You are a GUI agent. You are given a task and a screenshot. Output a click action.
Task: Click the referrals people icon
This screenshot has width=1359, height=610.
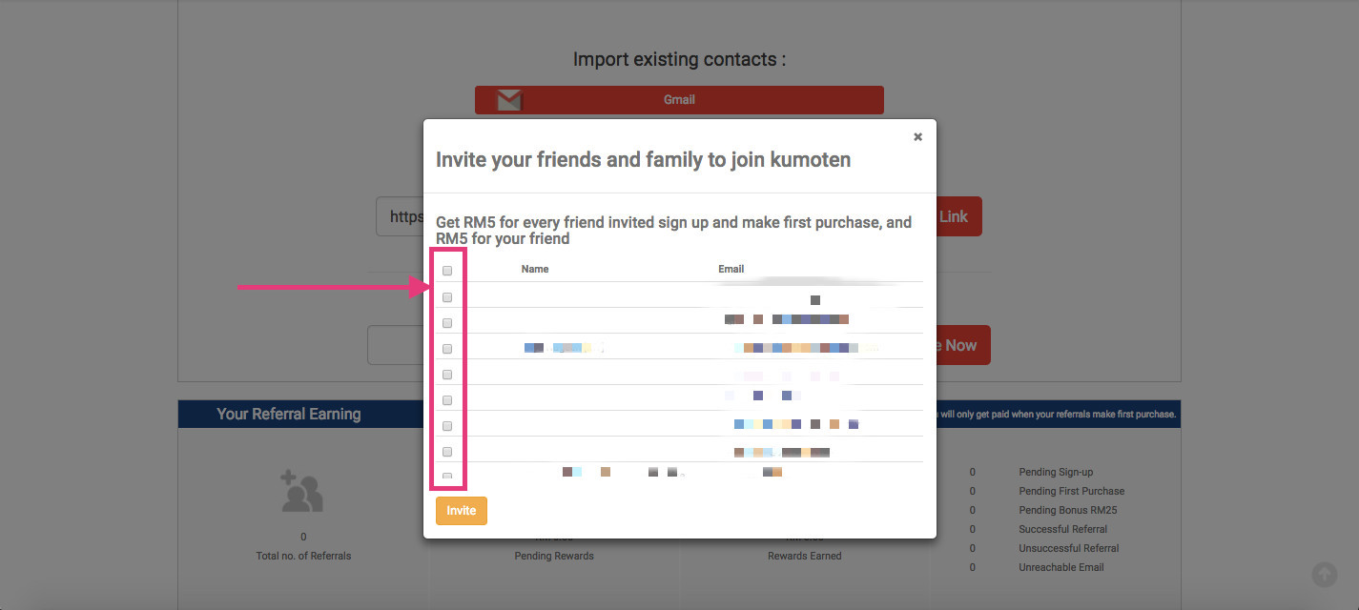click(x=302, y=492)
